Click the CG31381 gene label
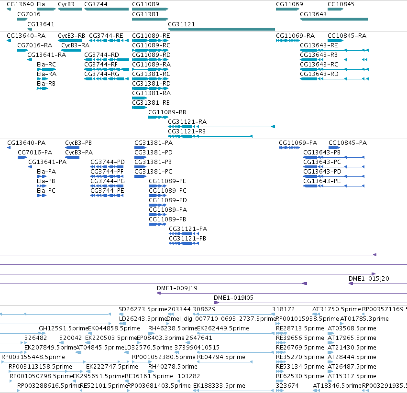This screenshot has height=393, width=407. [145, 14]
